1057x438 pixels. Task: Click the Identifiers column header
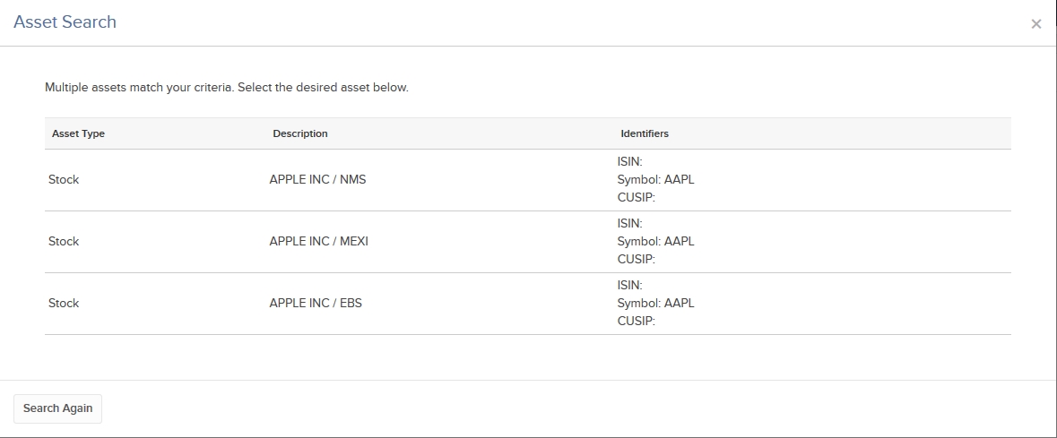click(x=644, y=133)
